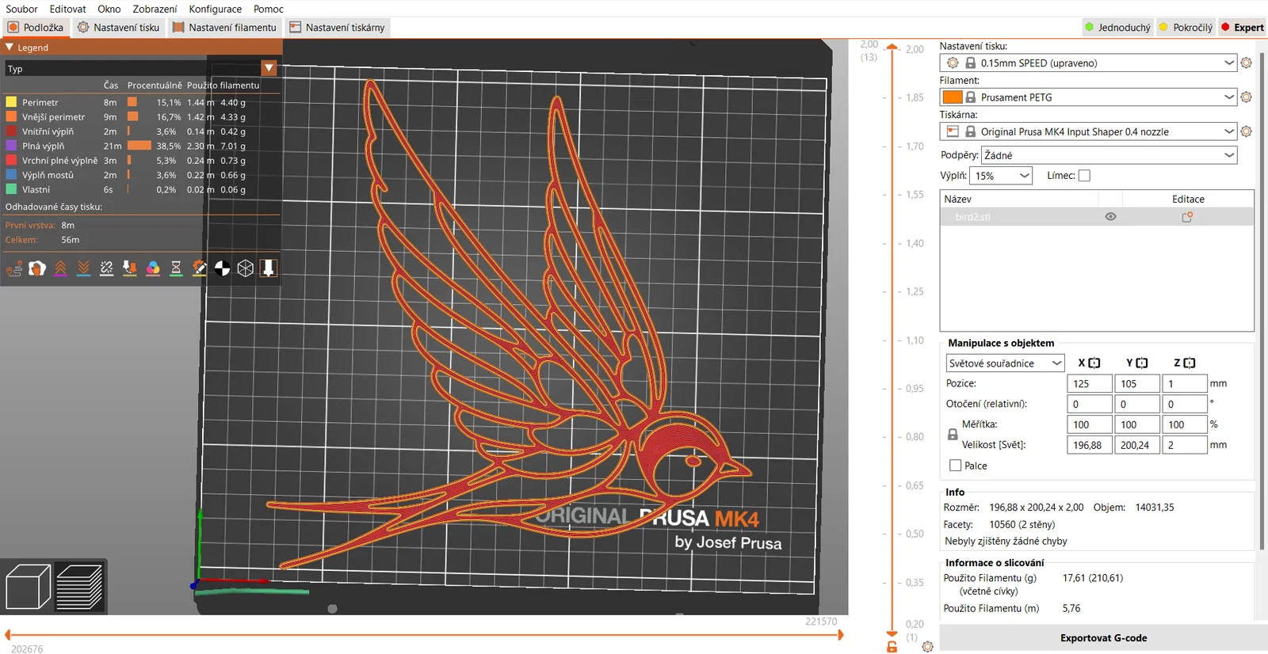Open filament settings gear beside Prusament PETG
This screenshot has height=654, width=1268.
point(1246,97)
